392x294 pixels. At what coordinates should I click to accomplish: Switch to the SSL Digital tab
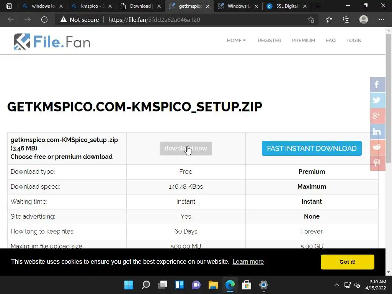287,6
